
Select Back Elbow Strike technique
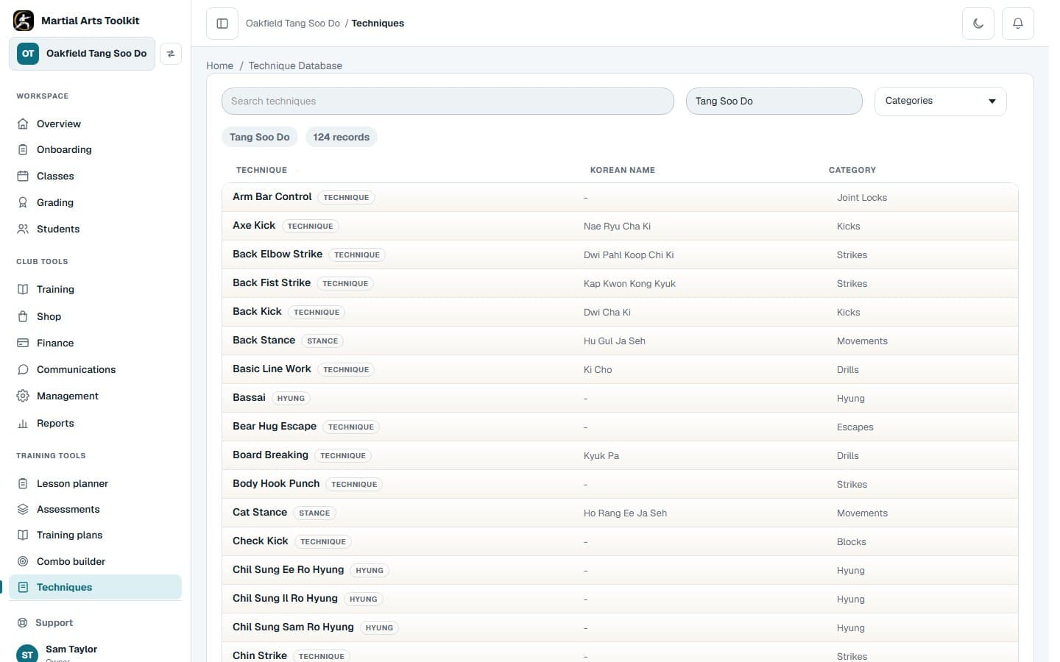(x=278, y=254)
